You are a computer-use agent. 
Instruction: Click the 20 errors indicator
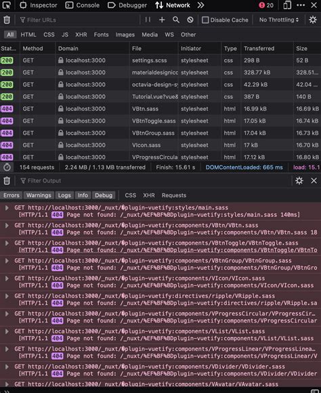pyautogui.click(x=266, y=5)
